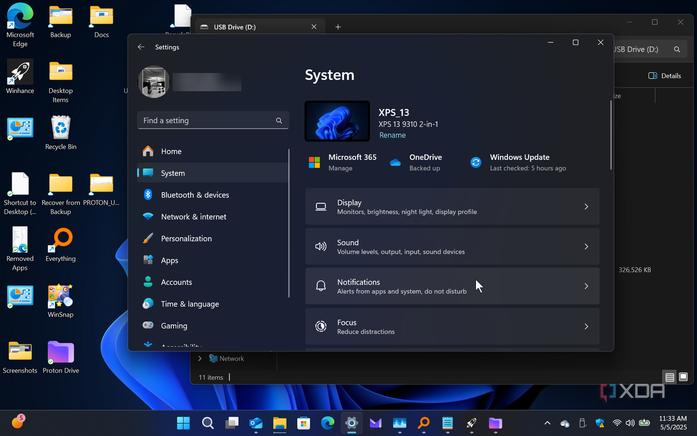Open Microsoft Store from the taskbar
Viewport: 697px width, 436px height.
304,424
